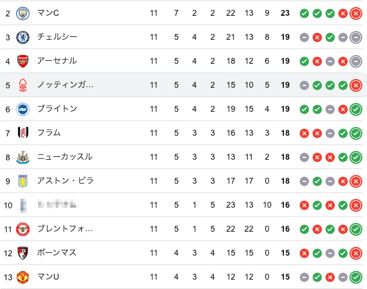Click the Manchester United crest

(23, 277)
